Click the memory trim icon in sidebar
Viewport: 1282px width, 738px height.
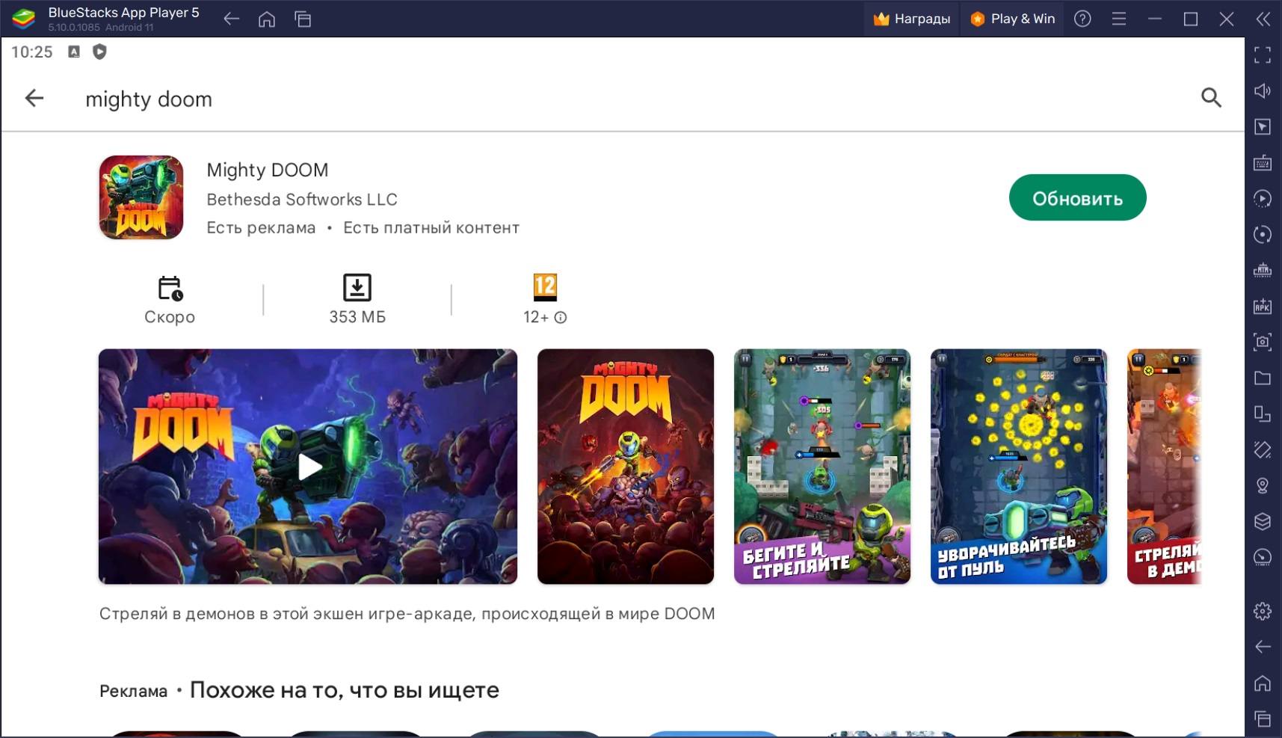coord(1263,270)
